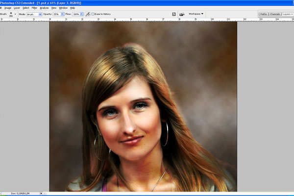Check the Erase to History checkbox

(93, 14)
